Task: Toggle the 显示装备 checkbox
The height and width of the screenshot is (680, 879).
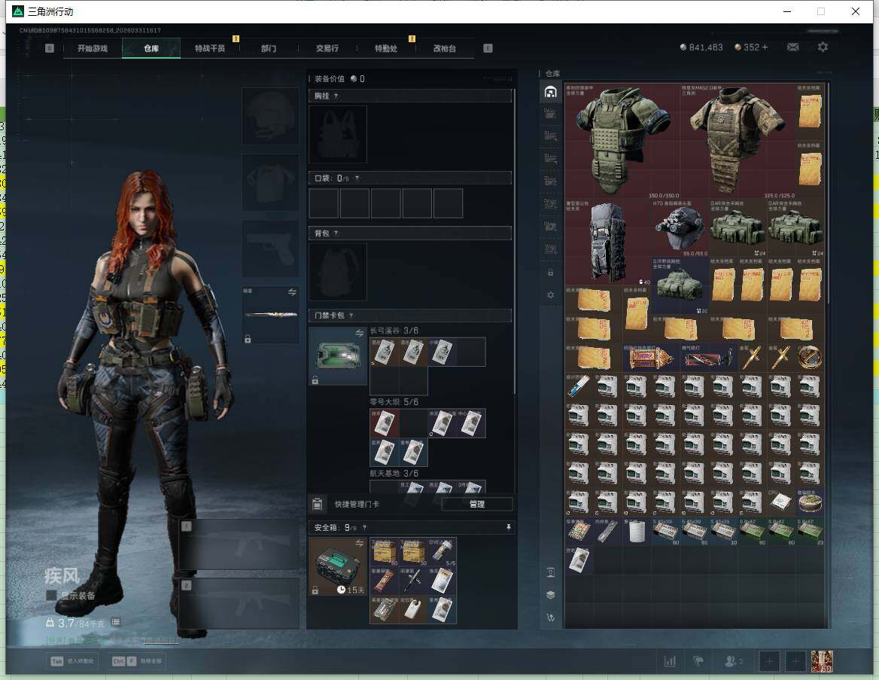Action: point(51,595)
